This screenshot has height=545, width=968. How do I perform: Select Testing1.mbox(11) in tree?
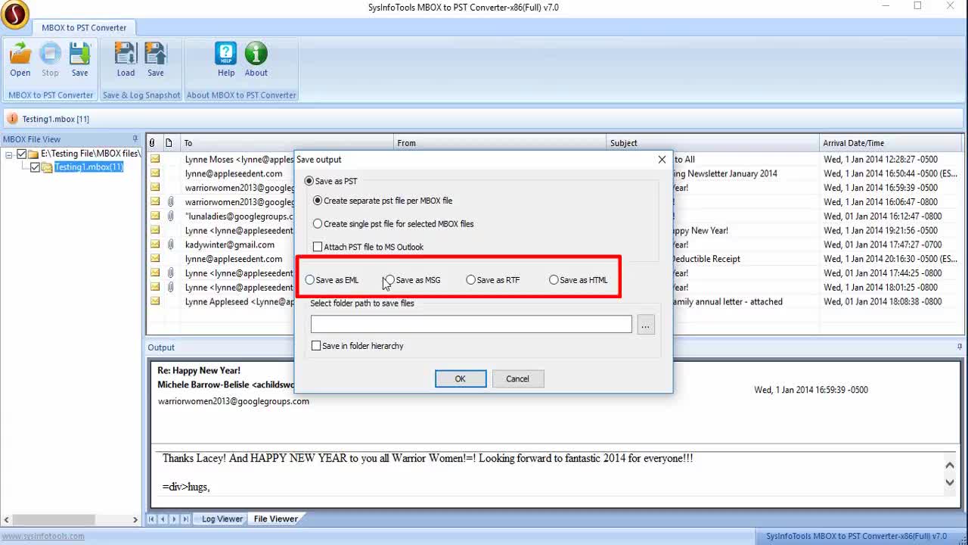pos(88,167)
